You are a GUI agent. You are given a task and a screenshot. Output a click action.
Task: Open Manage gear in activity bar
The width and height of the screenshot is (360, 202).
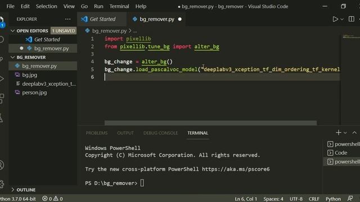(2, 184)
